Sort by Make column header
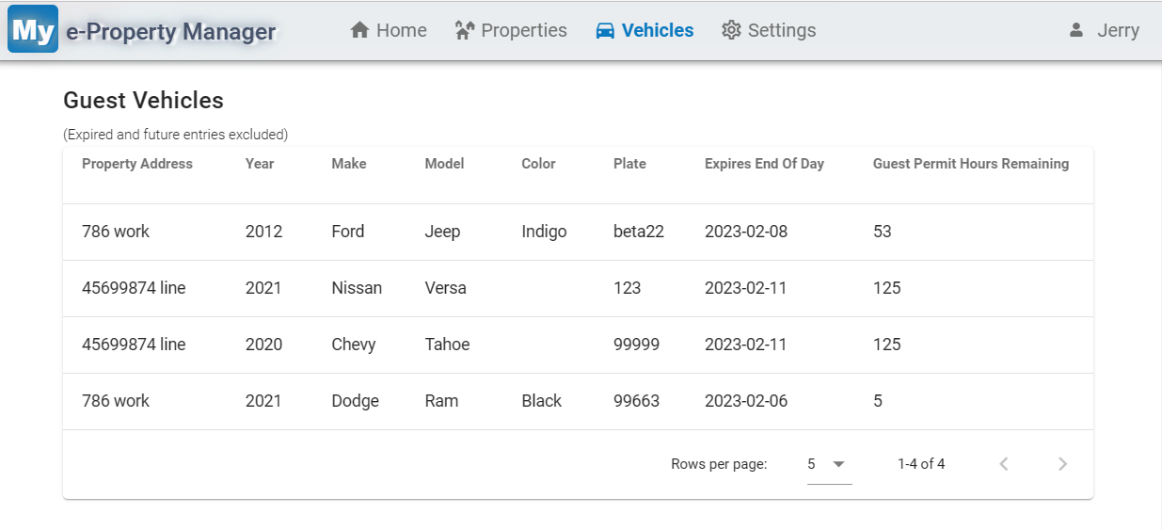This screenshot has height=530, width=1162. point(349,164)
